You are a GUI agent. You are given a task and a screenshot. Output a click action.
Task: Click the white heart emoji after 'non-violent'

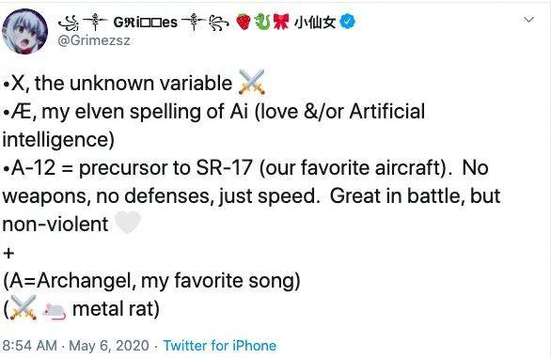128,223
